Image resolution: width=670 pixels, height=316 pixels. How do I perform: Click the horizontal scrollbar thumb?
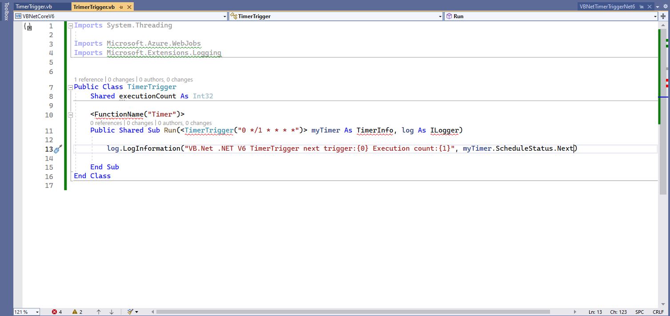coord(355,312)
